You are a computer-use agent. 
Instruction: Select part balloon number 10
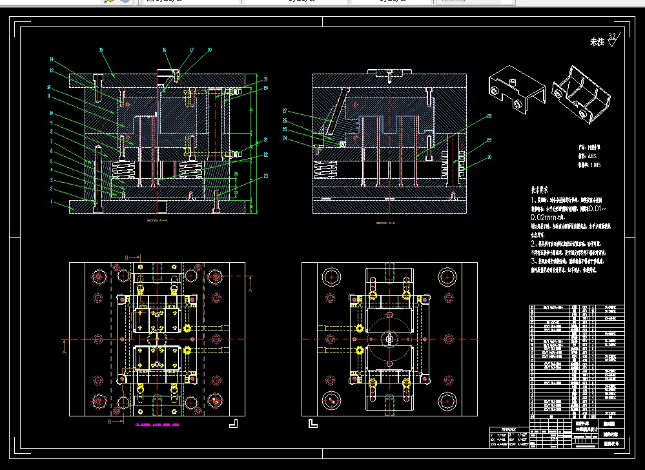[51, 113]
